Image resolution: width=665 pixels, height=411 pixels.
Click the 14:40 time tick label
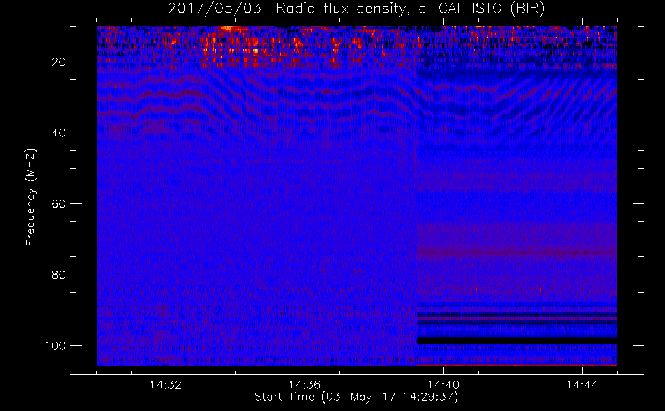[x=443, y=385]
